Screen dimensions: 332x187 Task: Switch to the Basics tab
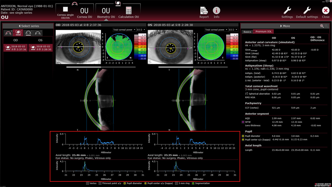247,32
